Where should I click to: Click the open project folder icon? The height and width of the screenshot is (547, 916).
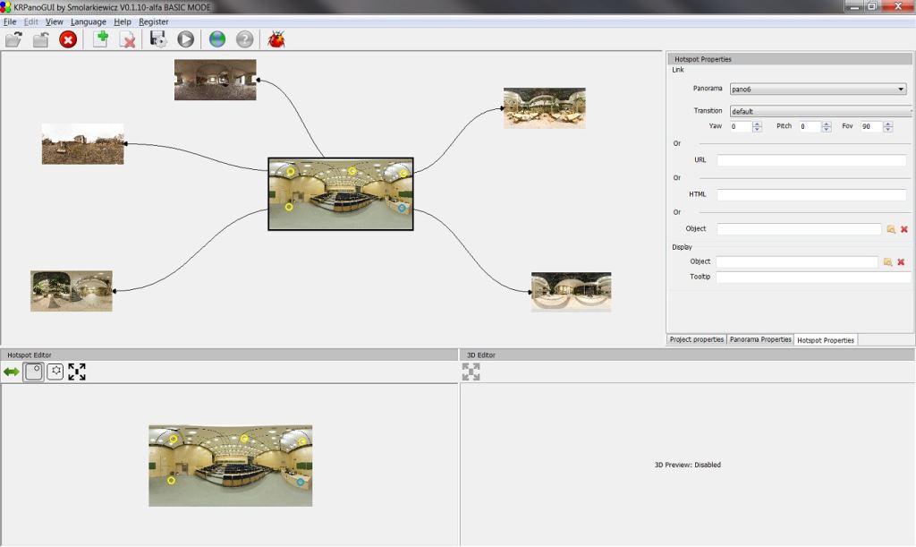click(x=13, y=39)
